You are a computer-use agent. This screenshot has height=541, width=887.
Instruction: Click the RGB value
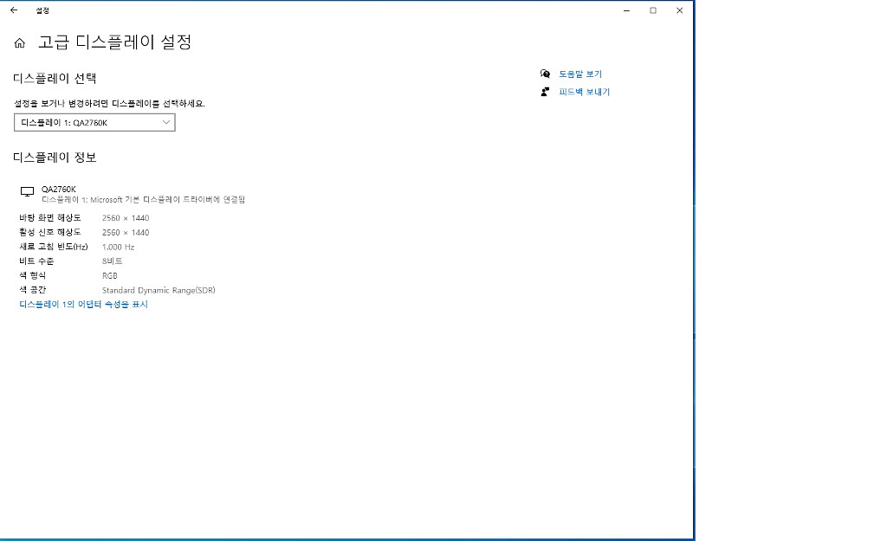coord(110,276)
